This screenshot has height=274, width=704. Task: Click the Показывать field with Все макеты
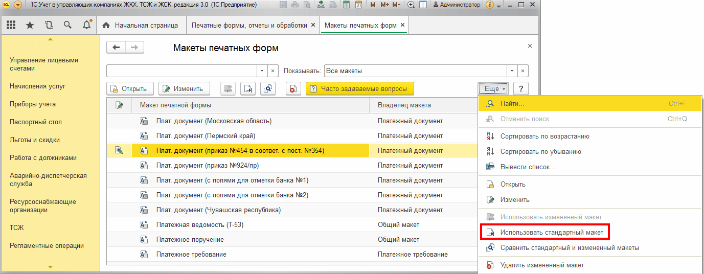click(415, 71)
